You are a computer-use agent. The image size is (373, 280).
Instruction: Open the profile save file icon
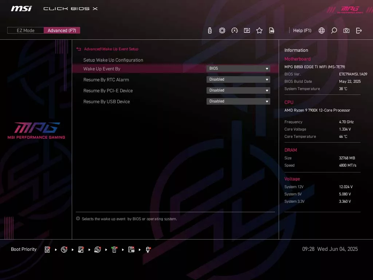(x=272, y=31)
